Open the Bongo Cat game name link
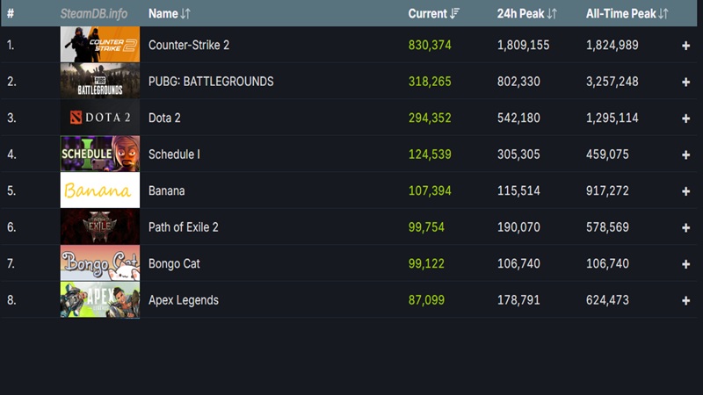The width and height of the screenshot is (703, 395). [174, 263]
